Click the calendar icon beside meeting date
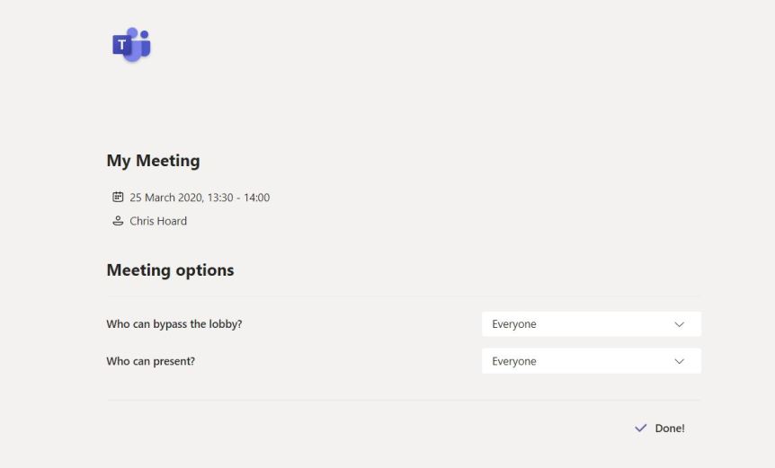Viewport: 775px width, 468px height. 117,198
